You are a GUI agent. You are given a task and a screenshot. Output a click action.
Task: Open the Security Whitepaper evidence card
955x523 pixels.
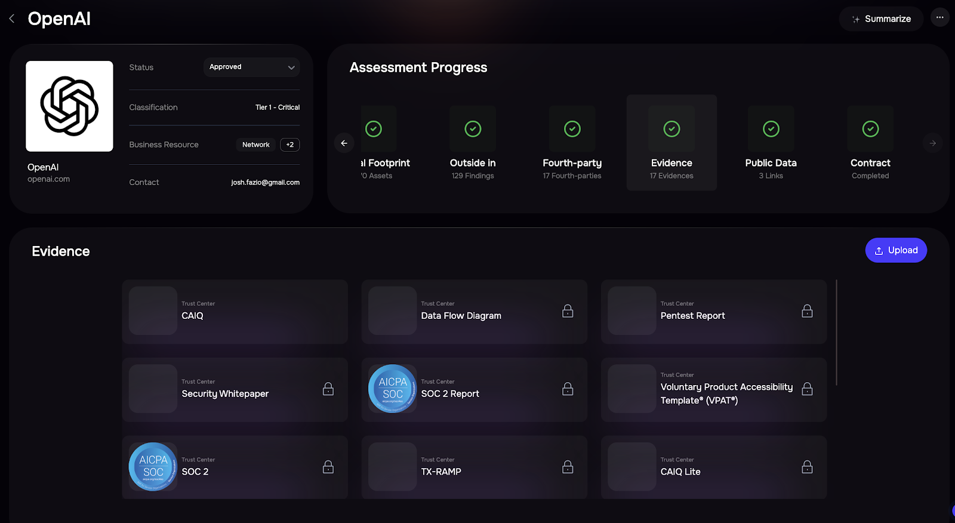click(x=235, y=389)
